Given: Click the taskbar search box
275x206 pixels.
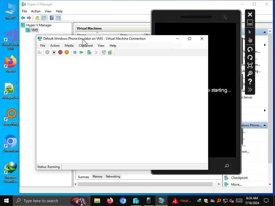Looking at the screenshot, I should click(x=52, y=201).
